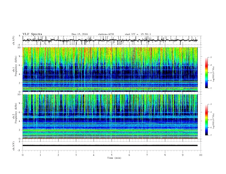This screenshot has width=226, height=174.
Task: Click the "ch.1(V)" waveform axis label
Action: pos(14,40)
